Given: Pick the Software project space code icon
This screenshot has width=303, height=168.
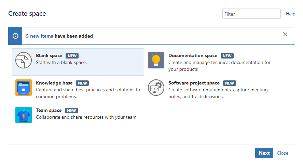Looking at the screenshot, I should pyautogui.click(x=156, y=88).
